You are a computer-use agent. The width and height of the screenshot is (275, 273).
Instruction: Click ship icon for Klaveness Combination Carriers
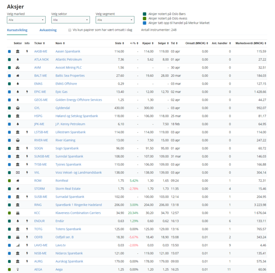point(18,213)
